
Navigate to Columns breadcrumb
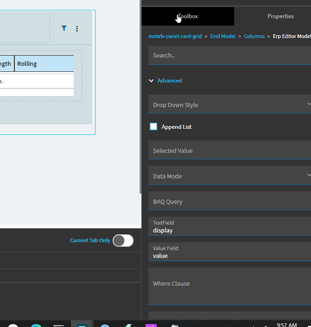pyautogui.click(x=254, y=36)
